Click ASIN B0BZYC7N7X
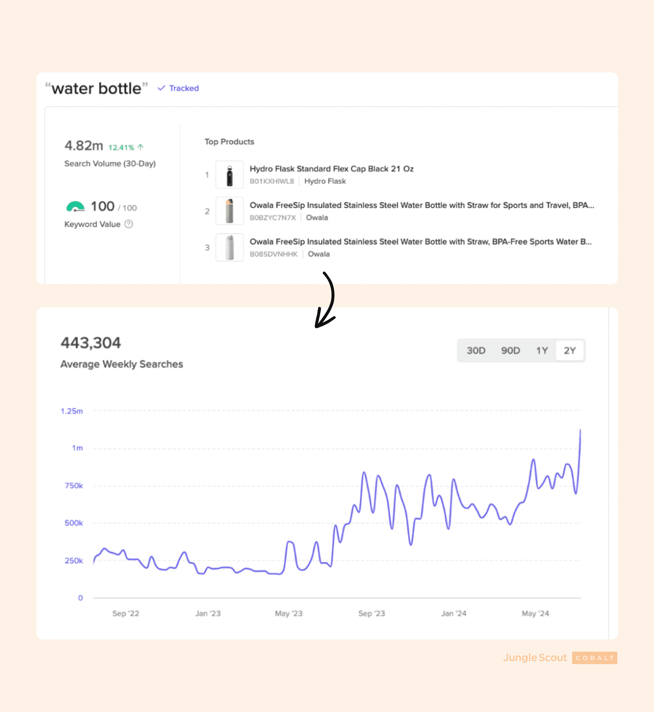 pyautogui.click(x=272, y=218)
